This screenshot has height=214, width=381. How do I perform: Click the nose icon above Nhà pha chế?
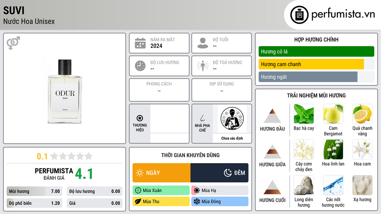[x=202, y=118]
